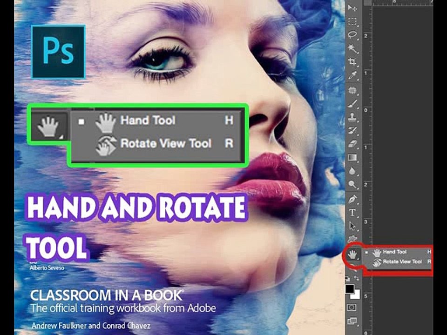Select the History Brush tool
Image resolution: width=447 pixels, height=335 pixels.
click(x=352, y=130)
